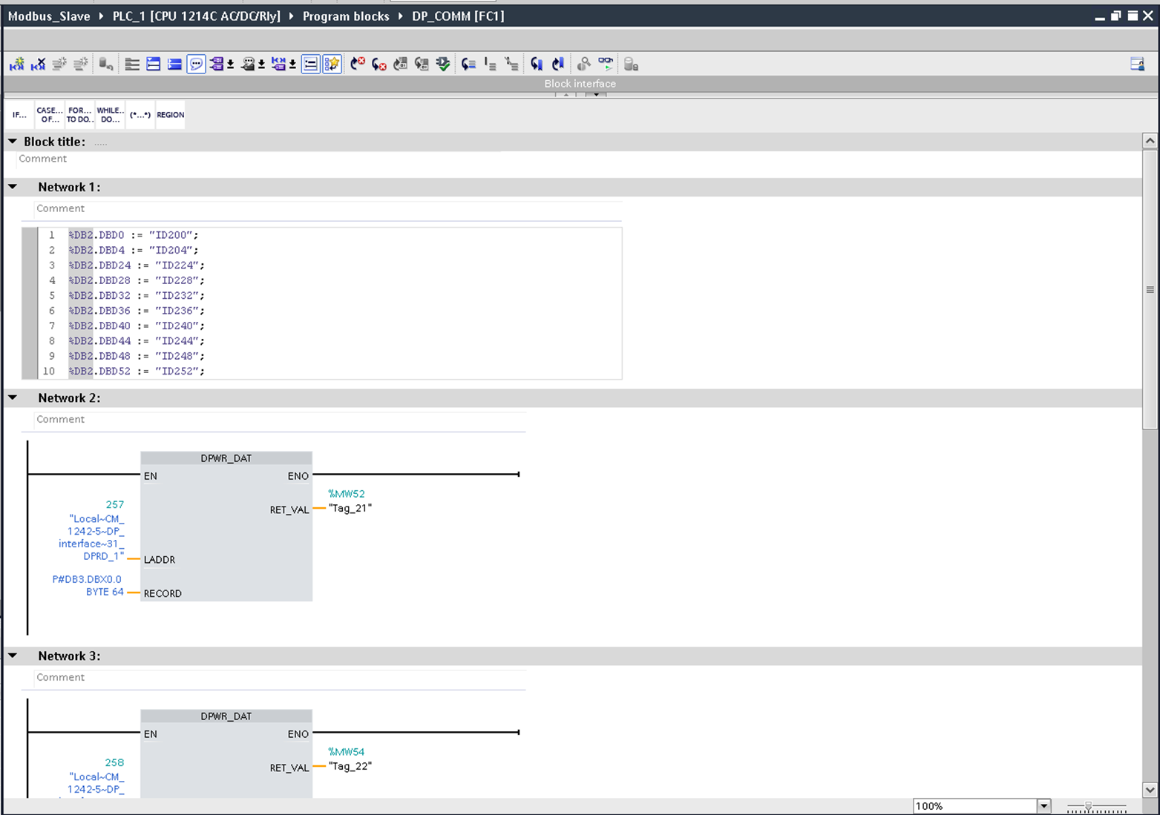
Task: Click the Insert row icon
Action: click(59, 65)
